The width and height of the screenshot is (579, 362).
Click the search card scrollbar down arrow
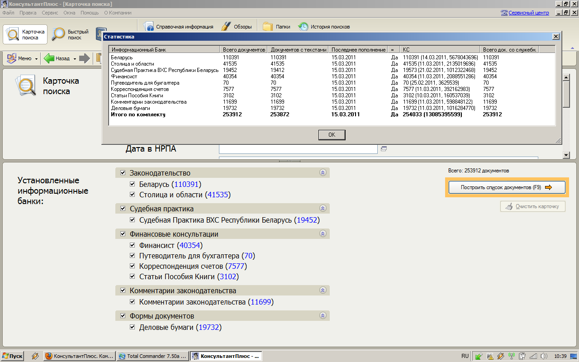[566, 155]
